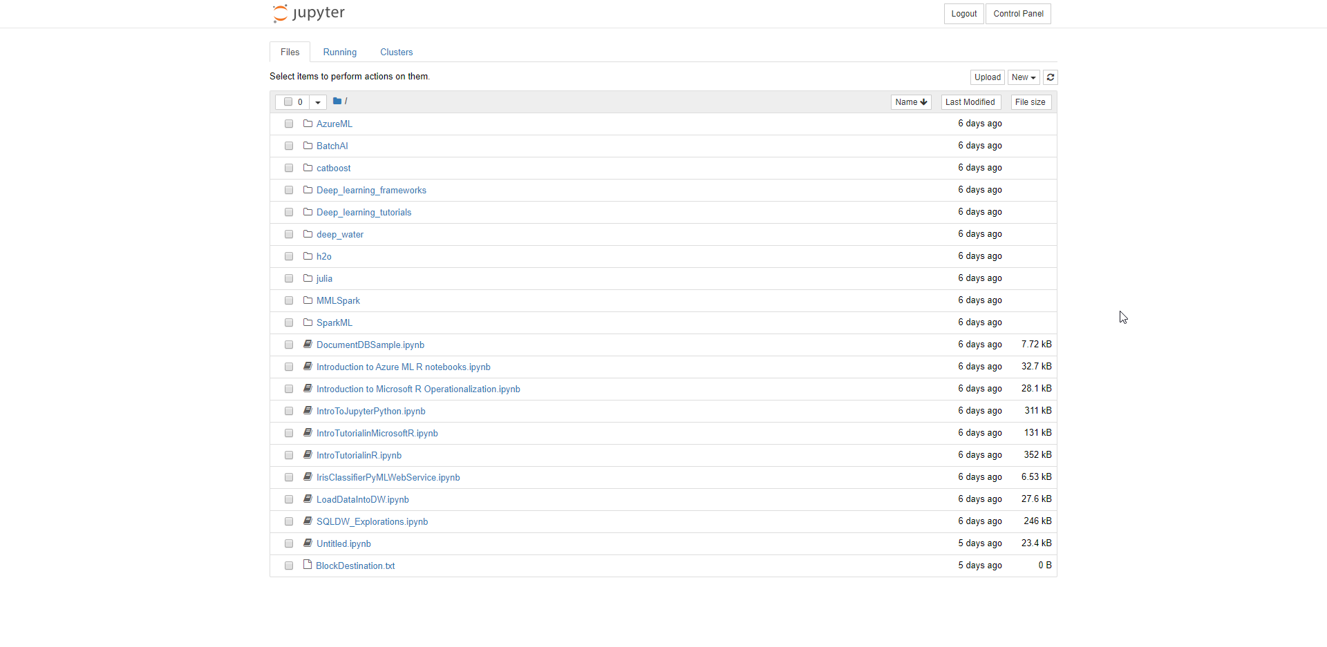Click folder icon beside Deep_learning_tutorials
Screen dimensions: 1327x647
[308, 212]
